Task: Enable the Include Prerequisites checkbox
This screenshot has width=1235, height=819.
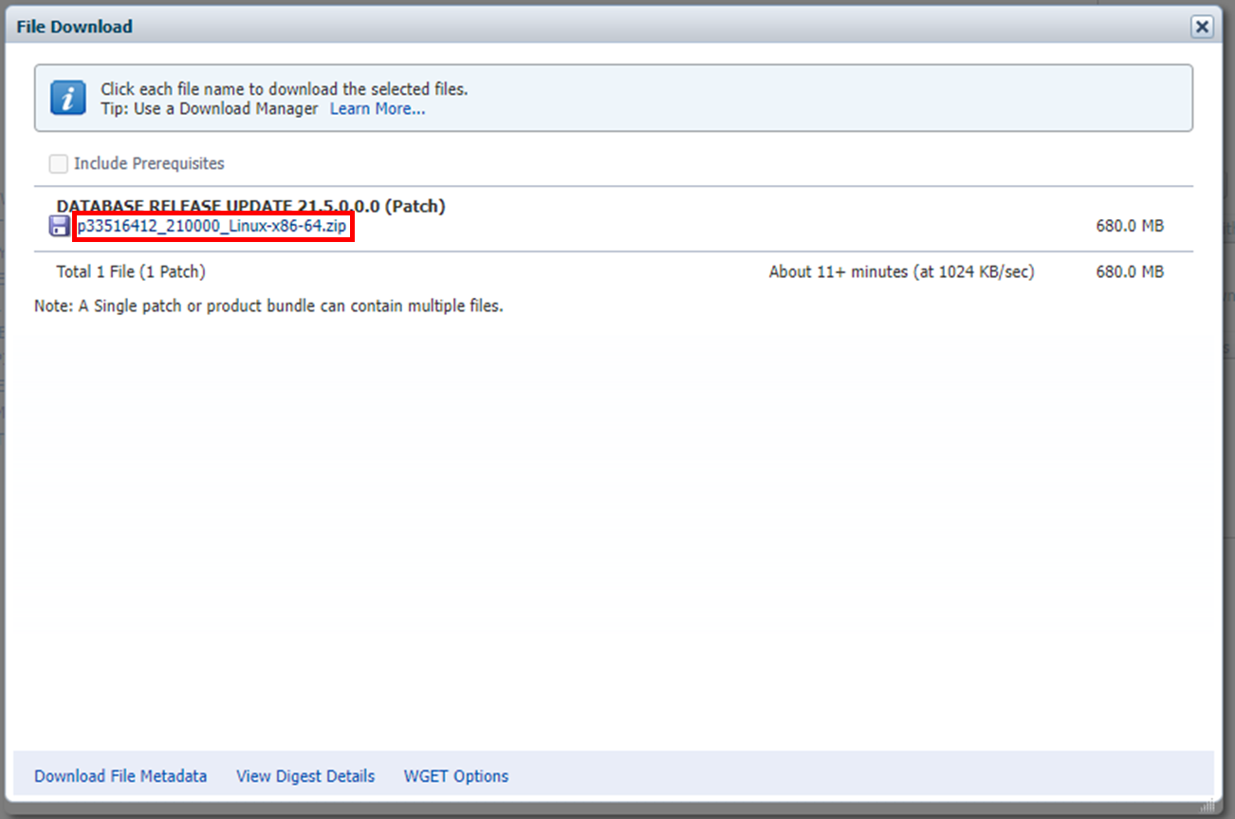Action: tap(58, 162)
